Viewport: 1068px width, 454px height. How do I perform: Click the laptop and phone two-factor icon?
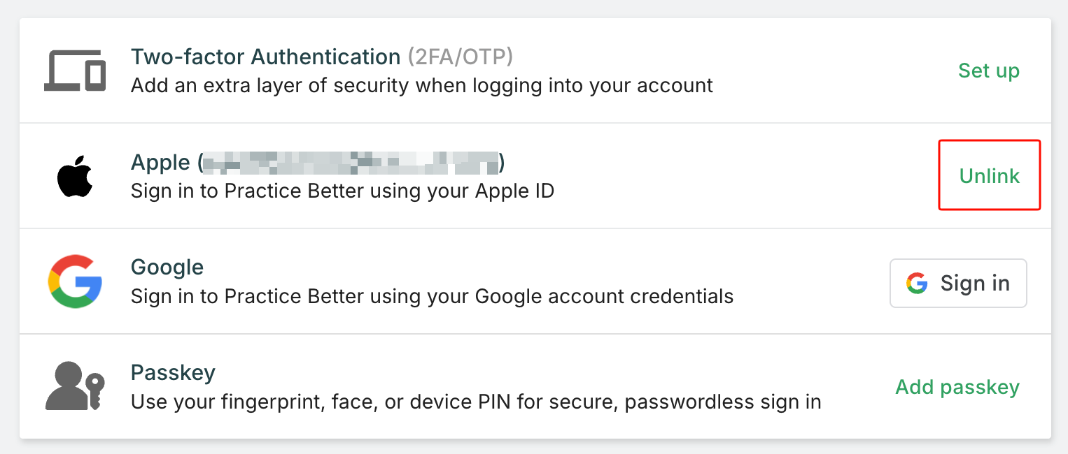(x=75, y=71)
